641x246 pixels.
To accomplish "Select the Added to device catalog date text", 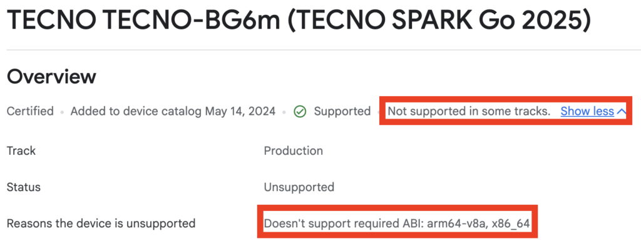I will pos(173,111).
